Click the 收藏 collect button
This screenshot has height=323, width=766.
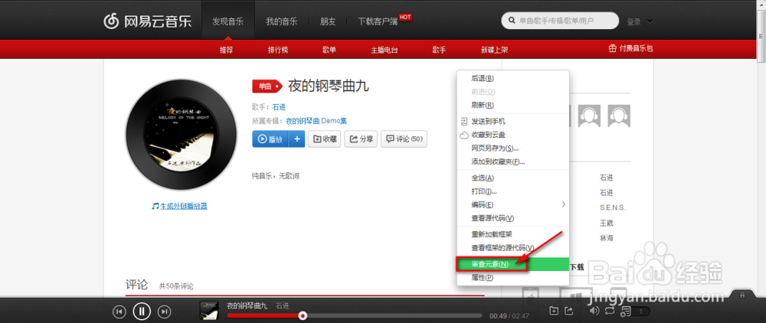click(324, 139)
